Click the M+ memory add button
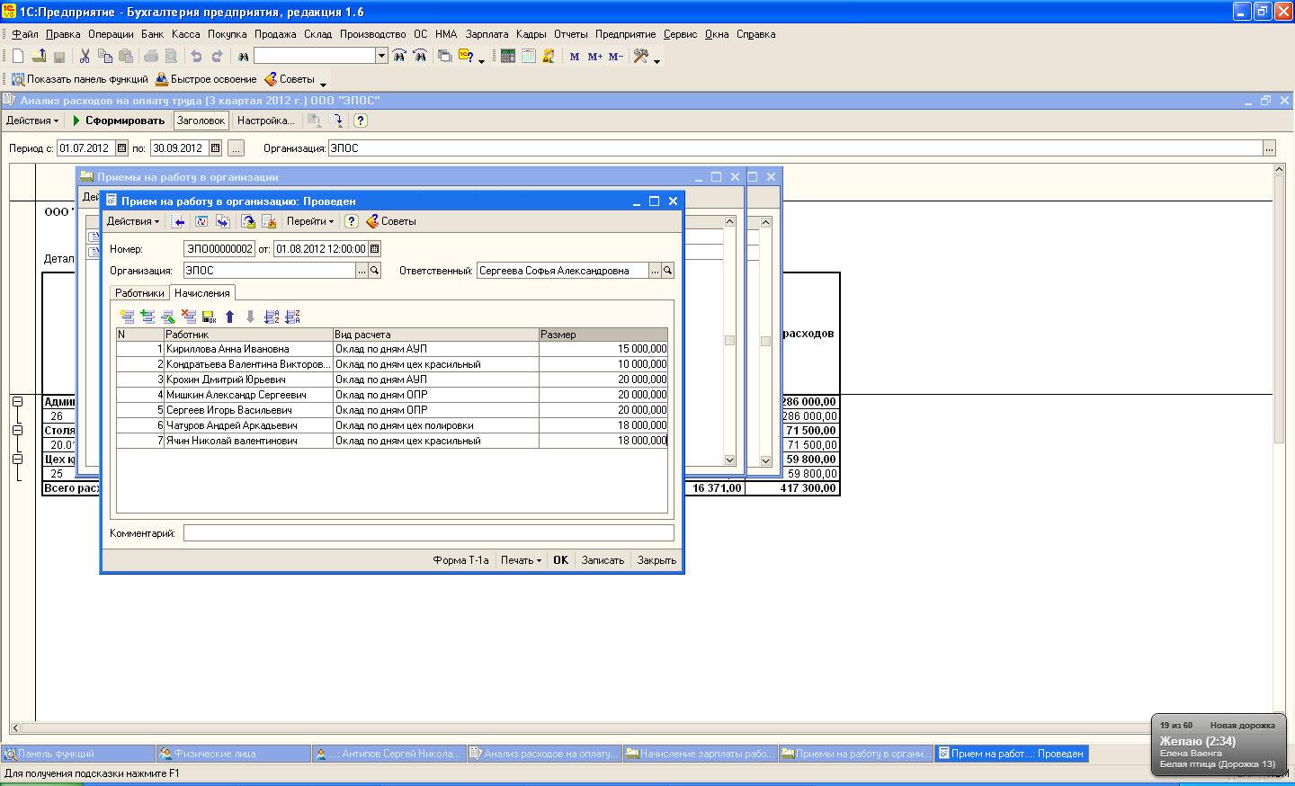The width and height of the screenshot is (1295, 786). point(594,57)
